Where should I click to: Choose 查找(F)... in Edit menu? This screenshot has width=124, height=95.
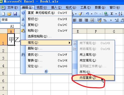click(46, 55)
